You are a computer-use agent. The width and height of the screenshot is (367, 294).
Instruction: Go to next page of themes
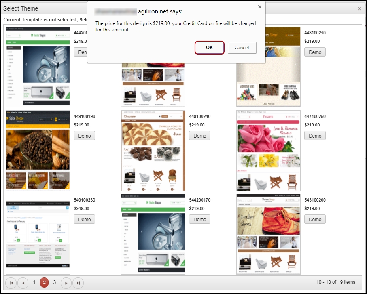[x=66, y=283]
